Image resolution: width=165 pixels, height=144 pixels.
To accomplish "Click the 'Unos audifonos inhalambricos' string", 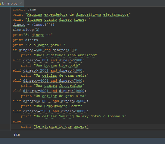I will 65,55.
